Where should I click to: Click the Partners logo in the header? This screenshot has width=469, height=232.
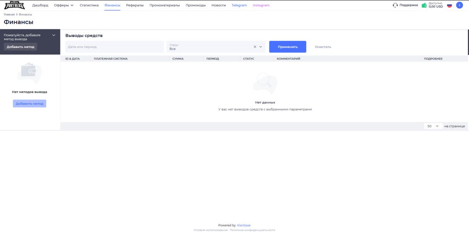point(14,5)
